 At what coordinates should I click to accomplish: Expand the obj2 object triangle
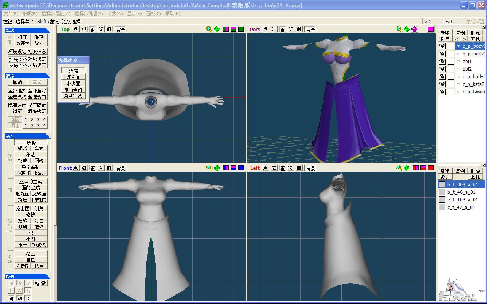459,69
